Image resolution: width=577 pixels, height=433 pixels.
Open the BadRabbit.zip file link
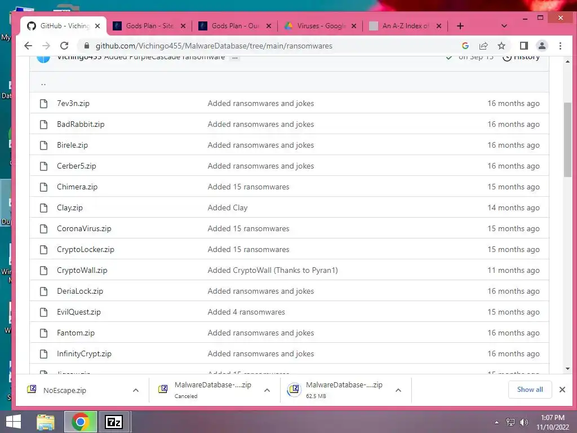[81, 125]
